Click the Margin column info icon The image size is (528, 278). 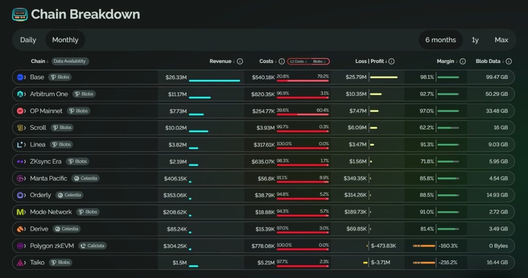tap(462, 61)
